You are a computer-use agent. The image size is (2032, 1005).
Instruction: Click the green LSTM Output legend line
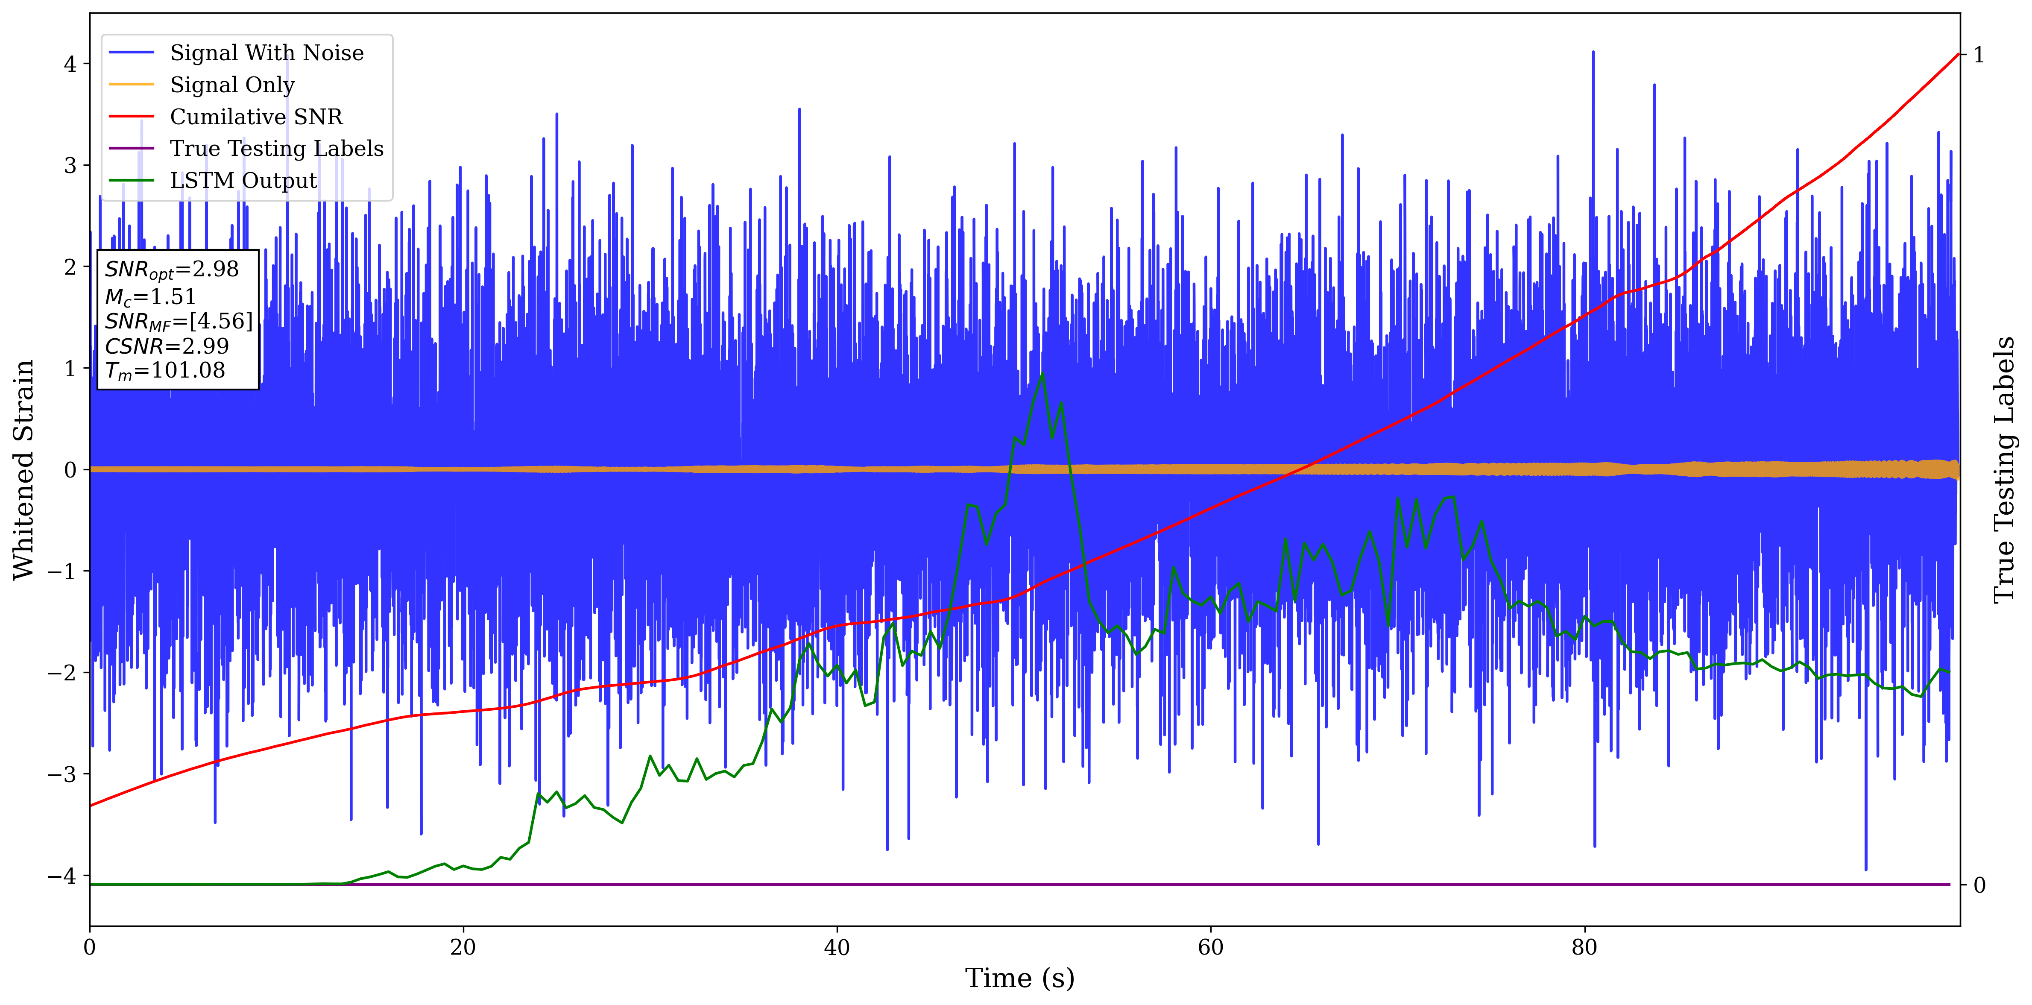click(x=131, y=181)
